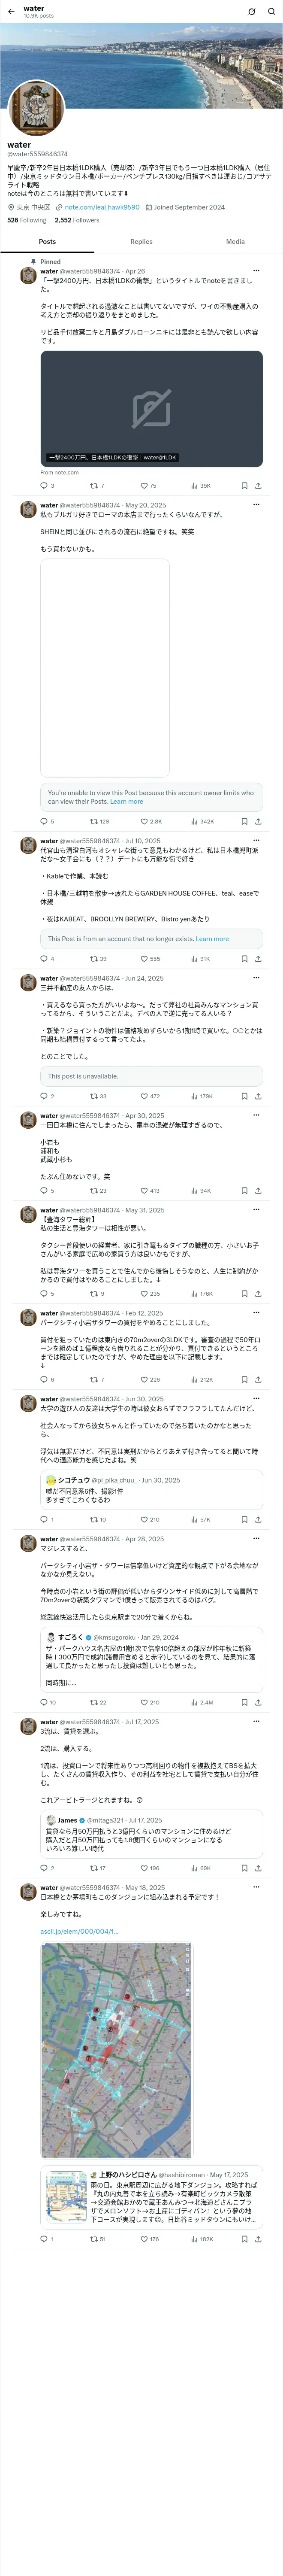Share the pinned Apr 26 post
283x2576 pixels.
[258, 486]
